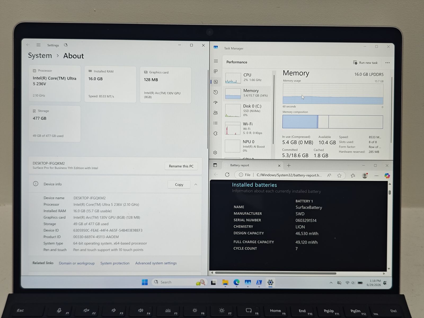Open Task Manager Processes page icon

point(216,71)
